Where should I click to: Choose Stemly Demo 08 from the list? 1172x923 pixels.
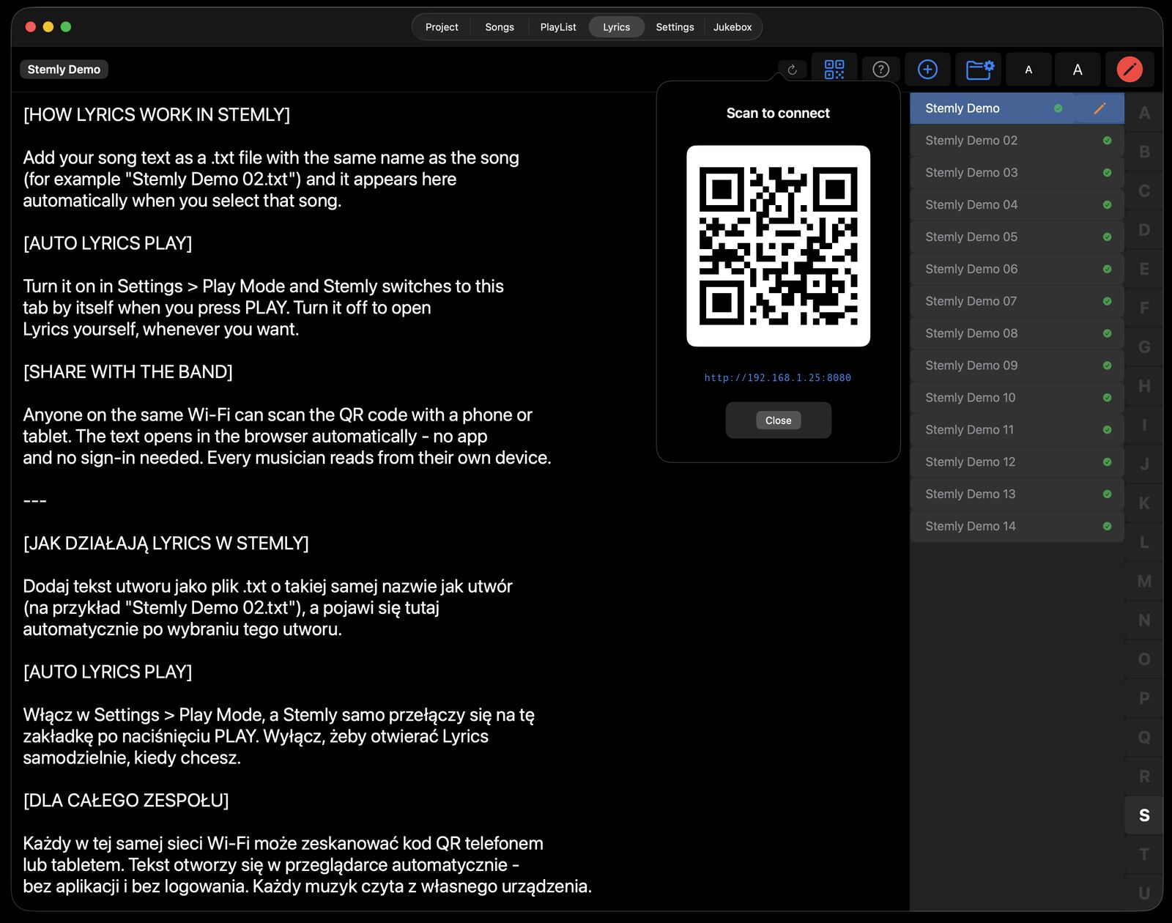(x=1017, y=334)
